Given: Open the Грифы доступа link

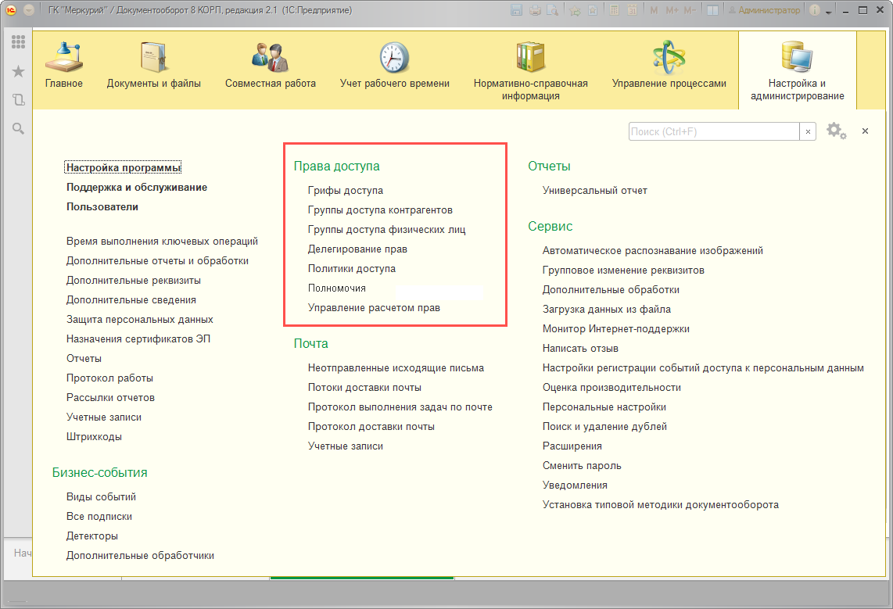Looking at the screenshot, I should tap(345, 190).
